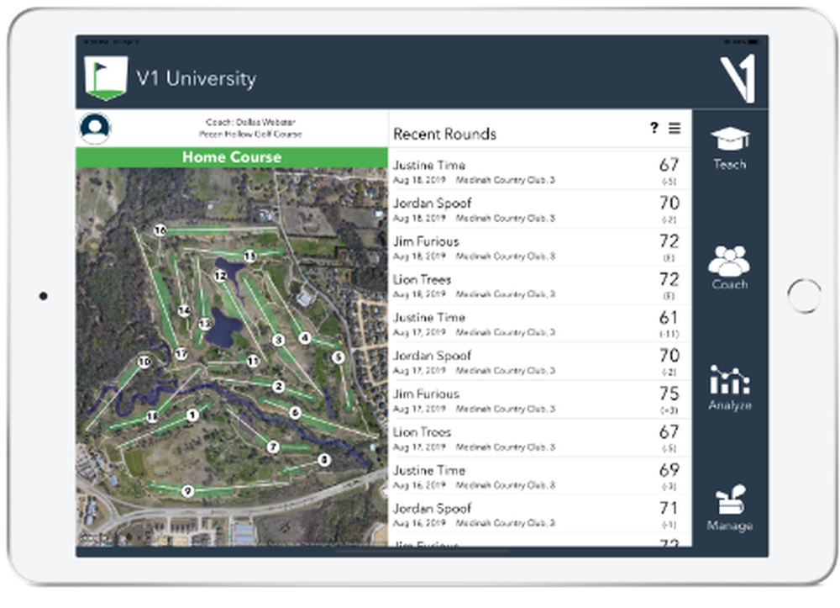The width and height of the screenshot is (840, 608).
Task: Click the Coach: Dallas Webster label
Action: pos(250,122)
